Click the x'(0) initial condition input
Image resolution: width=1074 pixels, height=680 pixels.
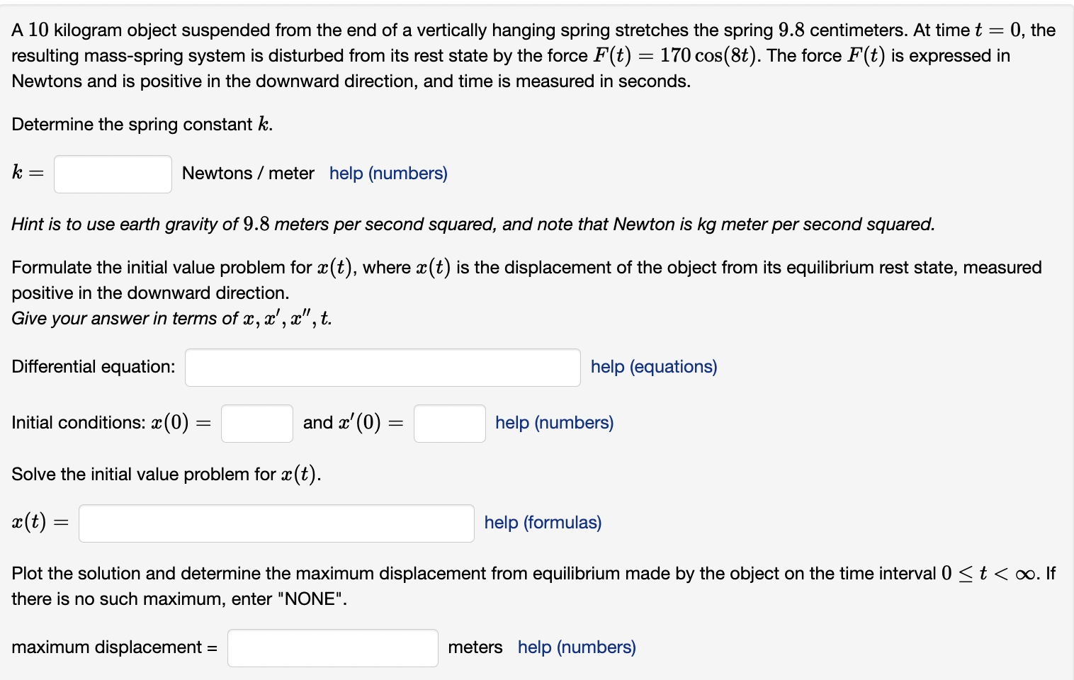click(x=449, y=423)
